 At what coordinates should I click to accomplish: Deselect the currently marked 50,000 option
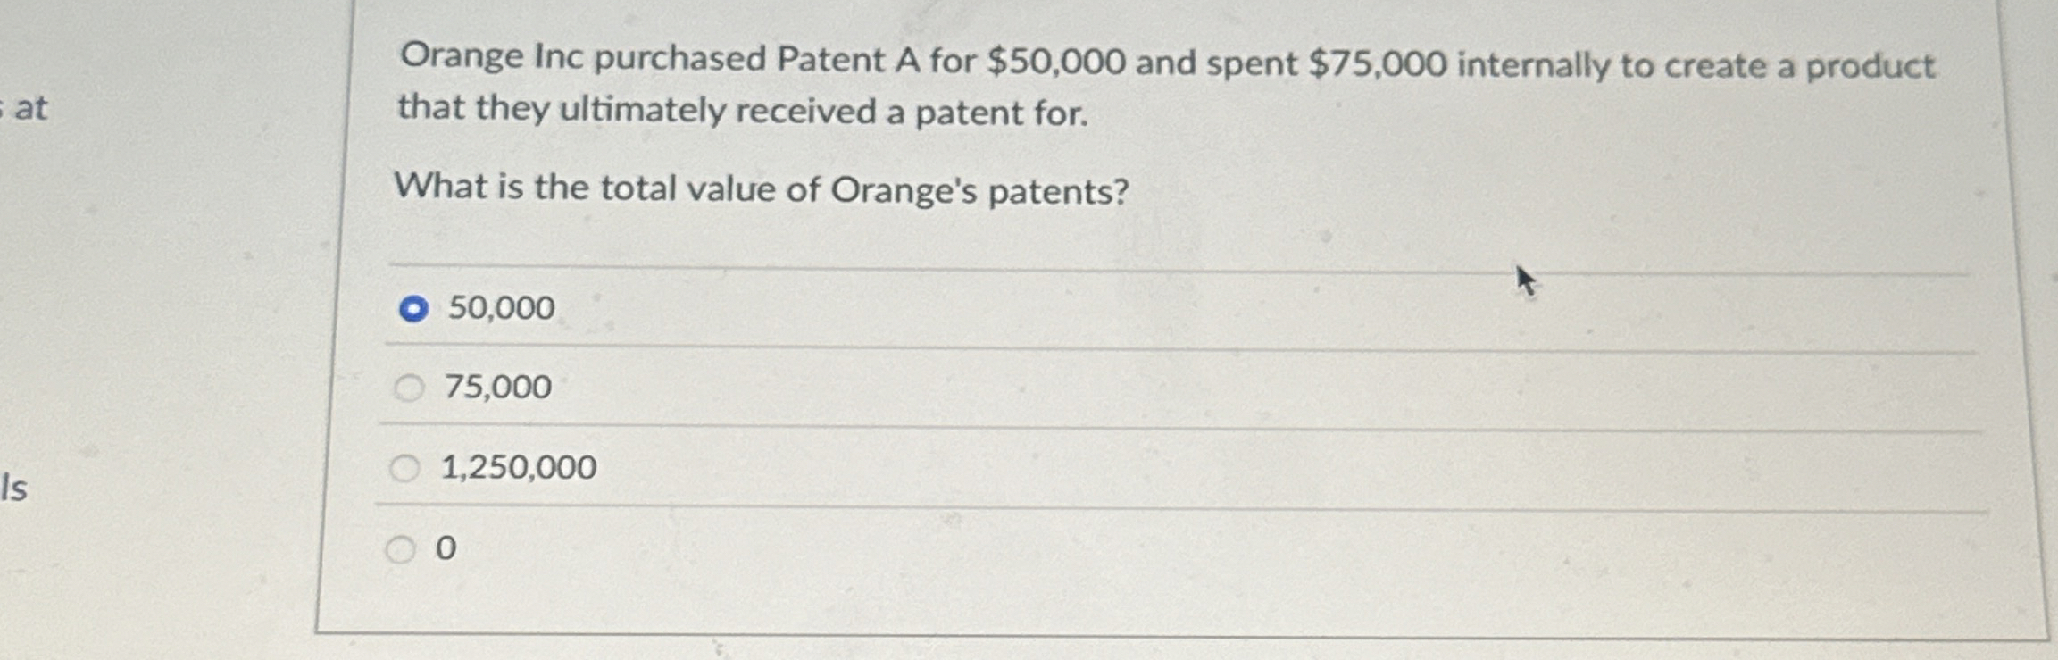pyautogui.click(x=412, y=308)
